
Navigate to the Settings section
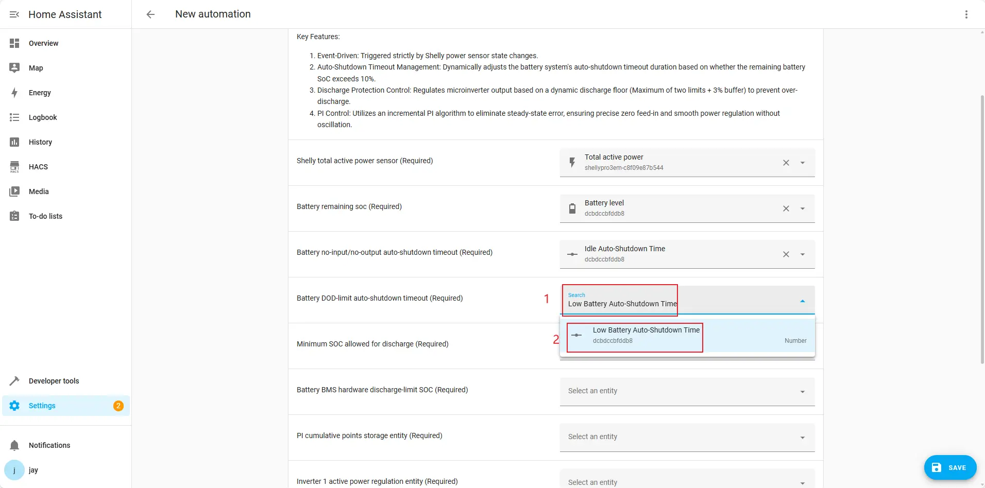click(x=42, y=406)
